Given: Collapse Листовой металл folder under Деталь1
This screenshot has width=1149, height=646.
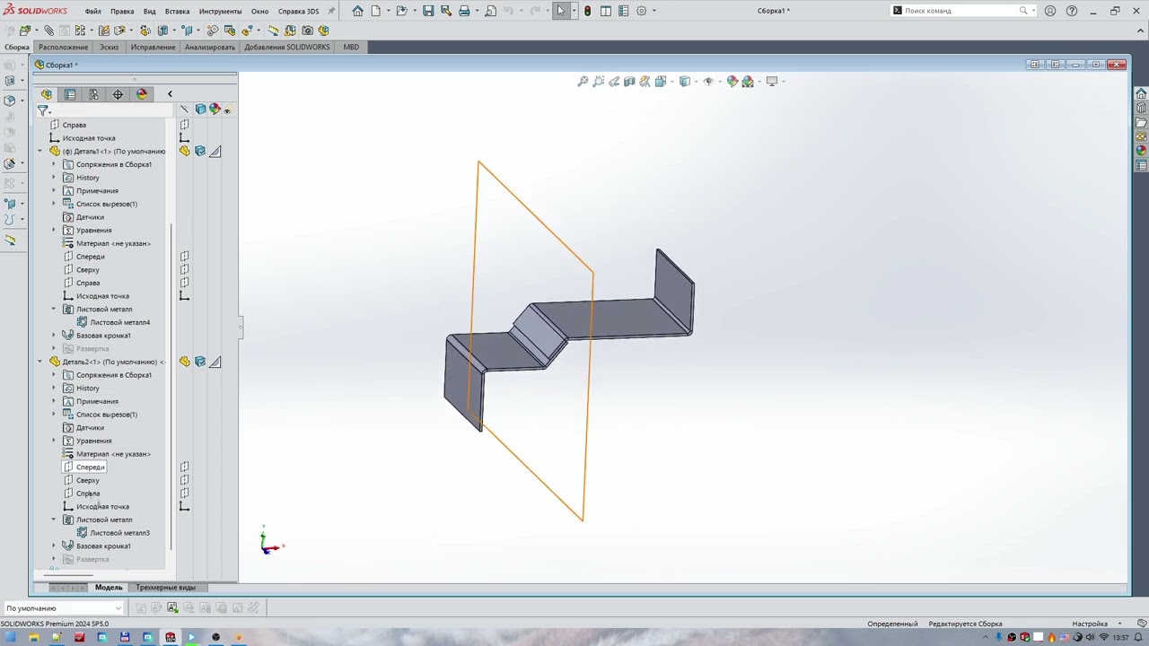Looking at the screenshot, I should click(53, 309).
